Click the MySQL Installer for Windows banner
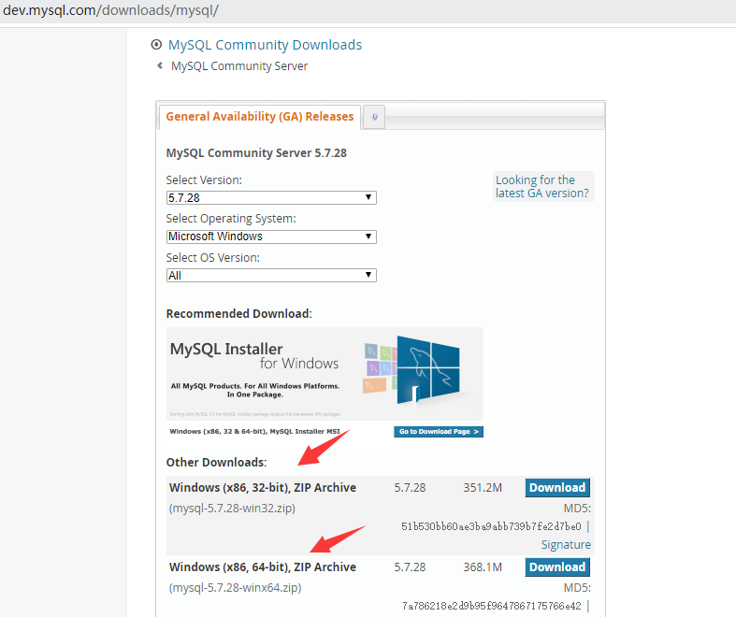Image resolution: width=736 pixels, height=617 pixels. (x=325, y=374)
